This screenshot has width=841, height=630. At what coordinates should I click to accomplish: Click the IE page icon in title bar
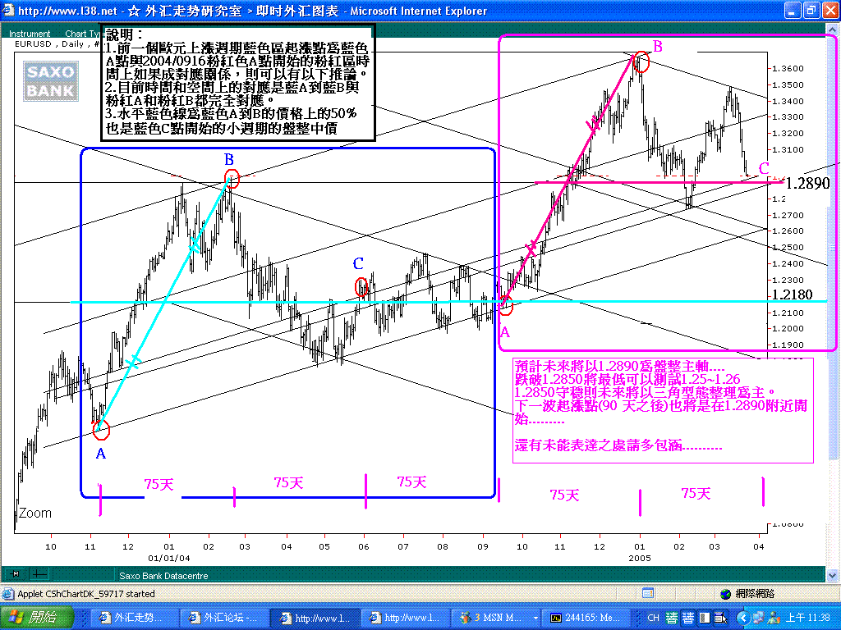pyautogui.click(x=8, y=10)
